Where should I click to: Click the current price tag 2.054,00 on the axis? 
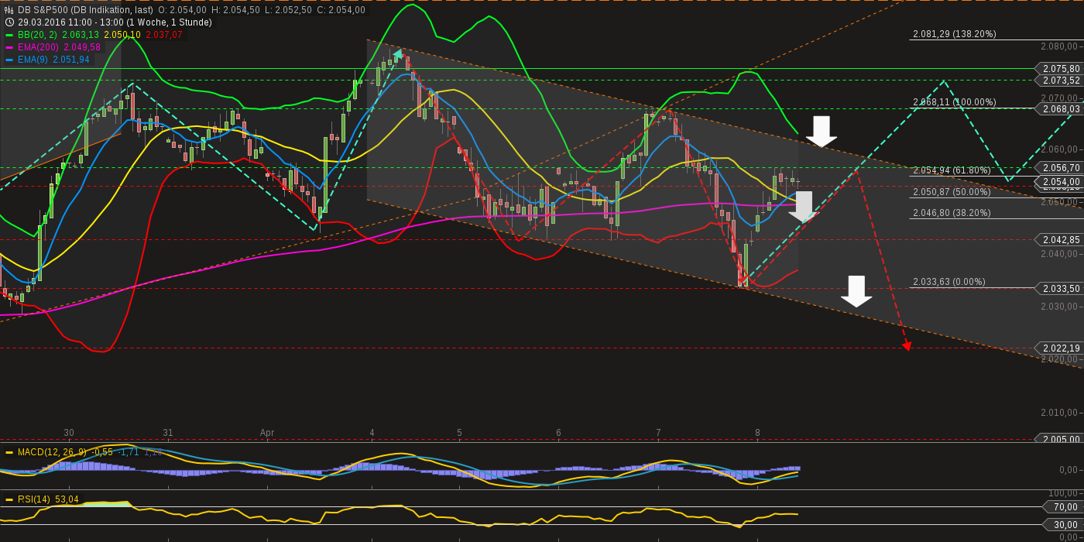[1059, 182]
